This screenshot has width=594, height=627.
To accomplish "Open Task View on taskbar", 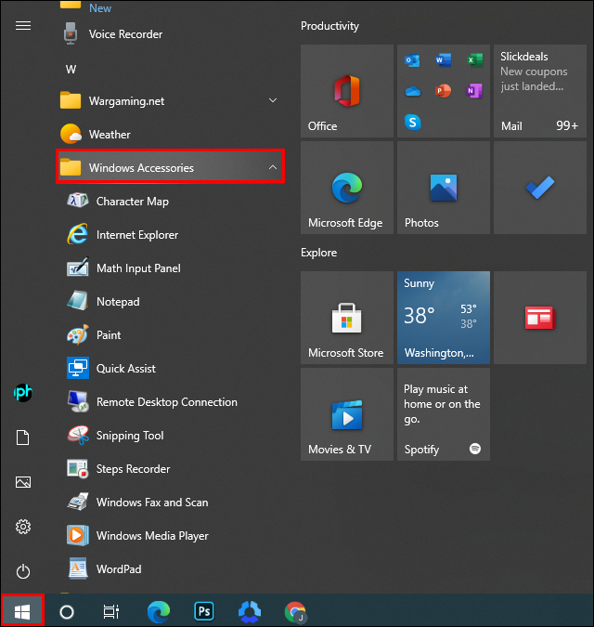I will tap(111, 611).
